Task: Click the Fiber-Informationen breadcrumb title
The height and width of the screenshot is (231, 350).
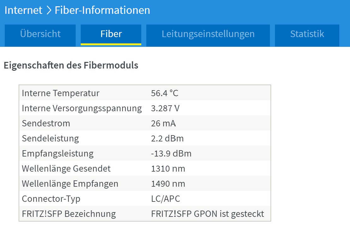Action: [102, 10]
